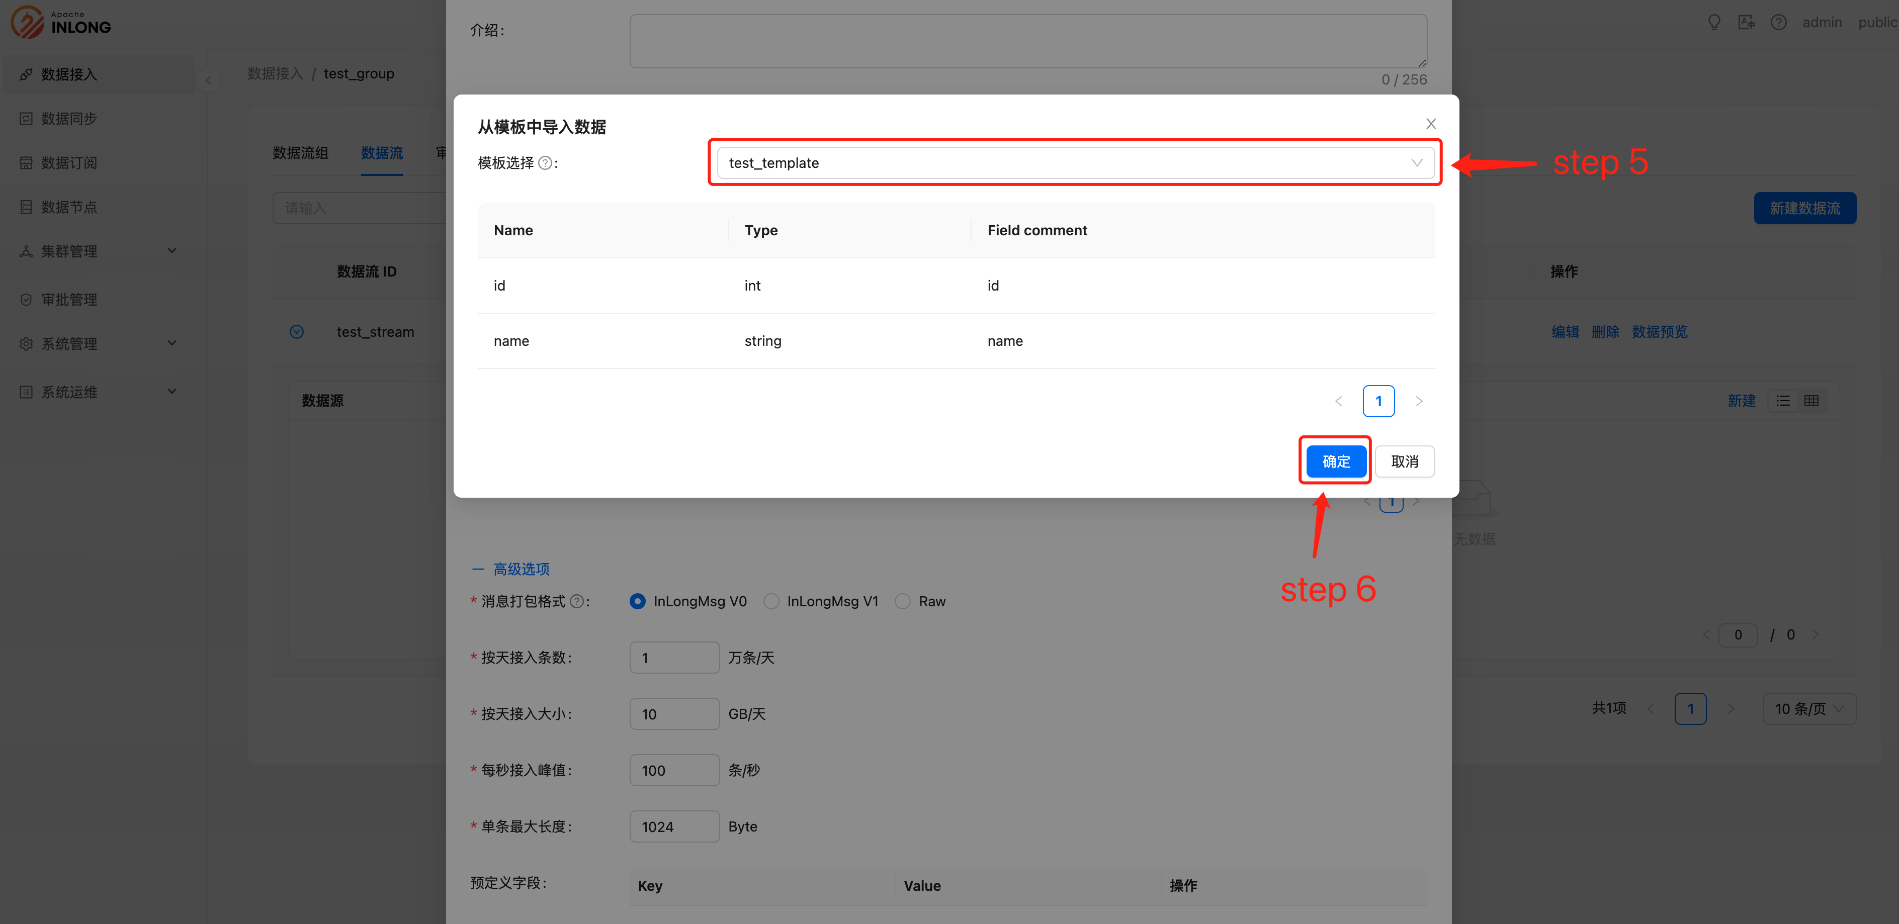The image size is (1899, 924).
Task: Click the Apache InLong logo
Action: 60,22
